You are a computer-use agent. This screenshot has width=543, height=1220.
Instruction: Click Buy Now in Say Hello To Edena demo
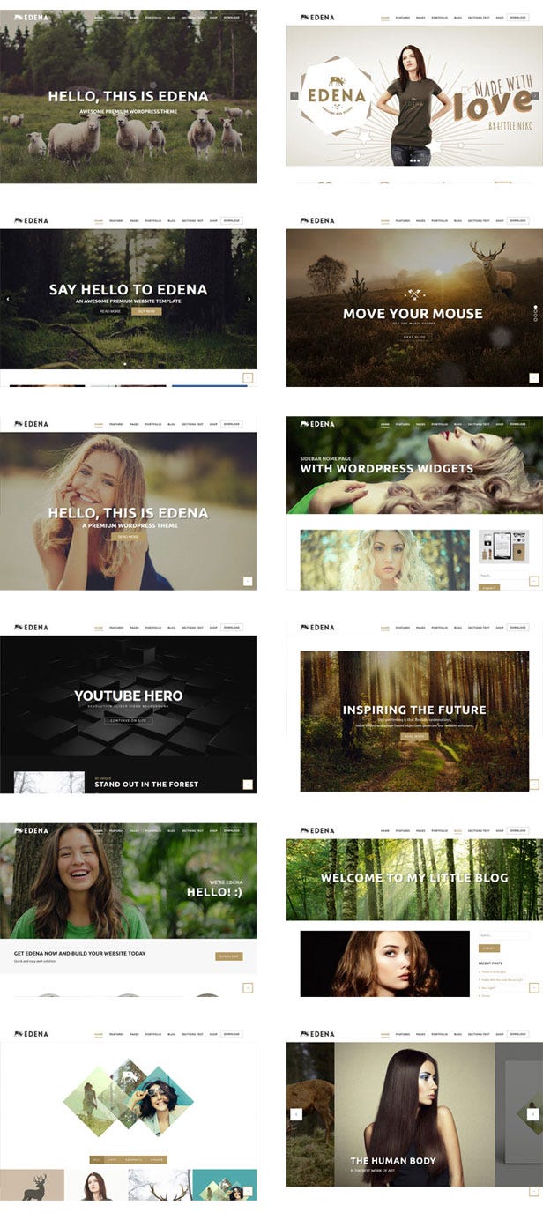point(145,311)
